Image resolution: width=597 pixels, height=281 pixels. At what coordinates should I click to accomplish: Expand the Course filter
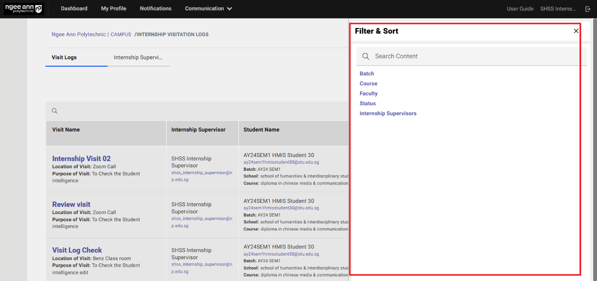[x=368, y=84]
